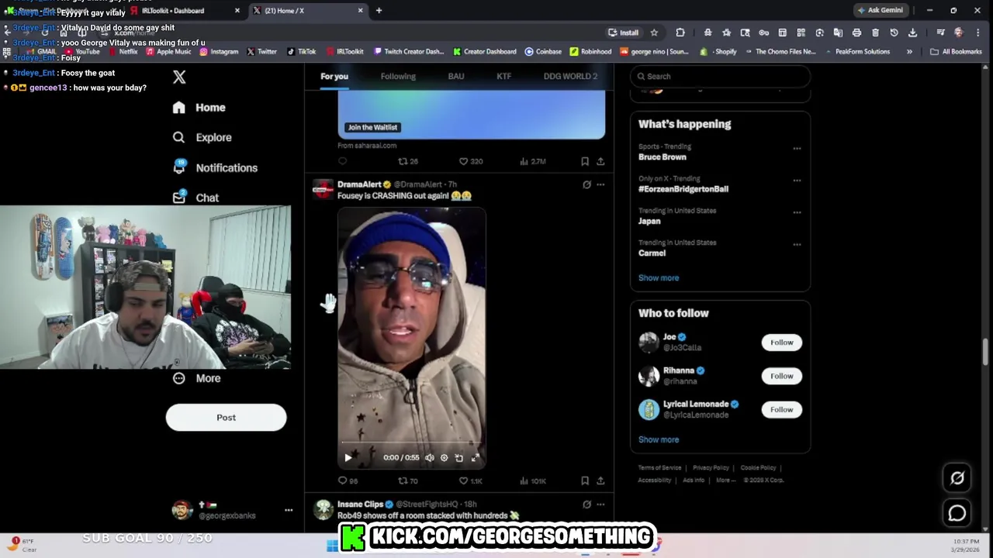Open a new browser tab
The height and width of the screenshot is (558, 993).
tap(379, 10)
